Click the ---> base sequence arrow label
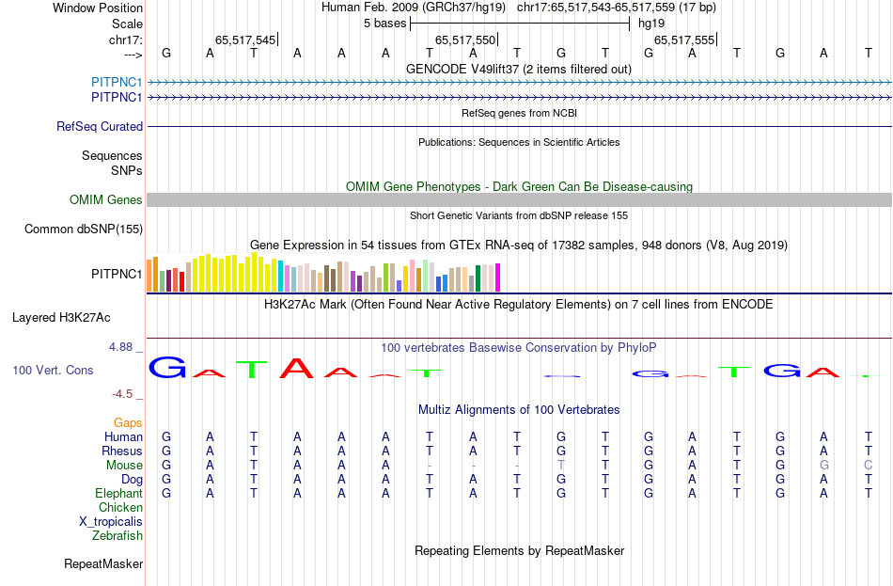The height and width of the screenshot is (586, 893). (x=133, y=55)
